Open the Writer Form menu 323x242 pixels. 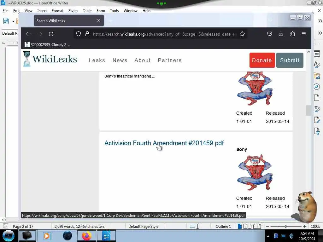pos(101,11)
